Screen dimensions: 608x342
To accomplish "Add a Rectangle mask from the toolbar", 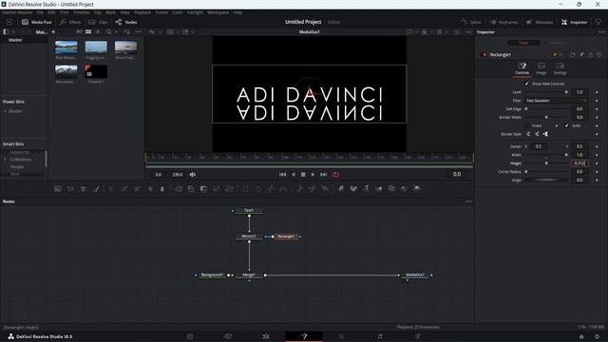I will 245,189.
